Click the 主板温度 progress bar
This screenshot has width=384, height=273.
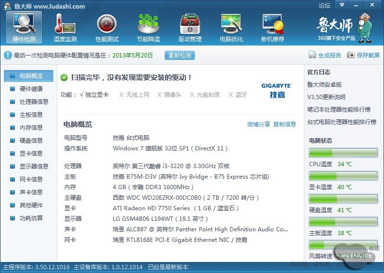point(343,222)
